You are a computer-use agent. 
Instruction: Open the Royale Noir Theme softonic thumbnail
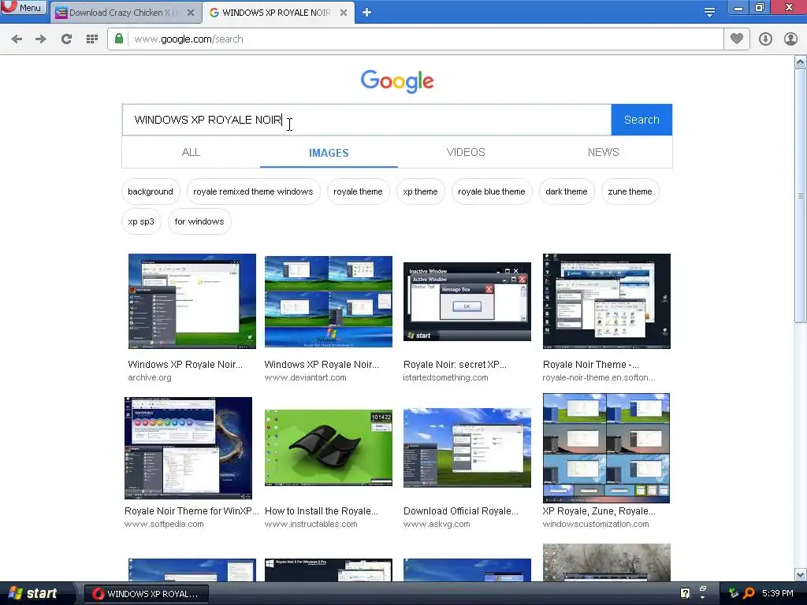pyautogui.click(x=606, y=301)
